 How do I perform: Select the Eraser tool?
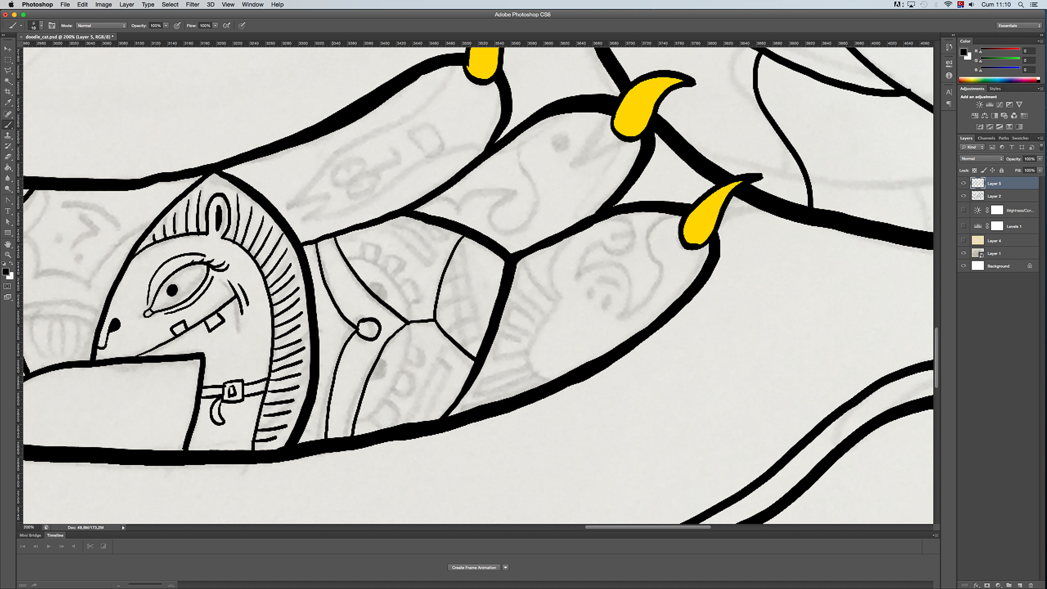tap(8, 157)
